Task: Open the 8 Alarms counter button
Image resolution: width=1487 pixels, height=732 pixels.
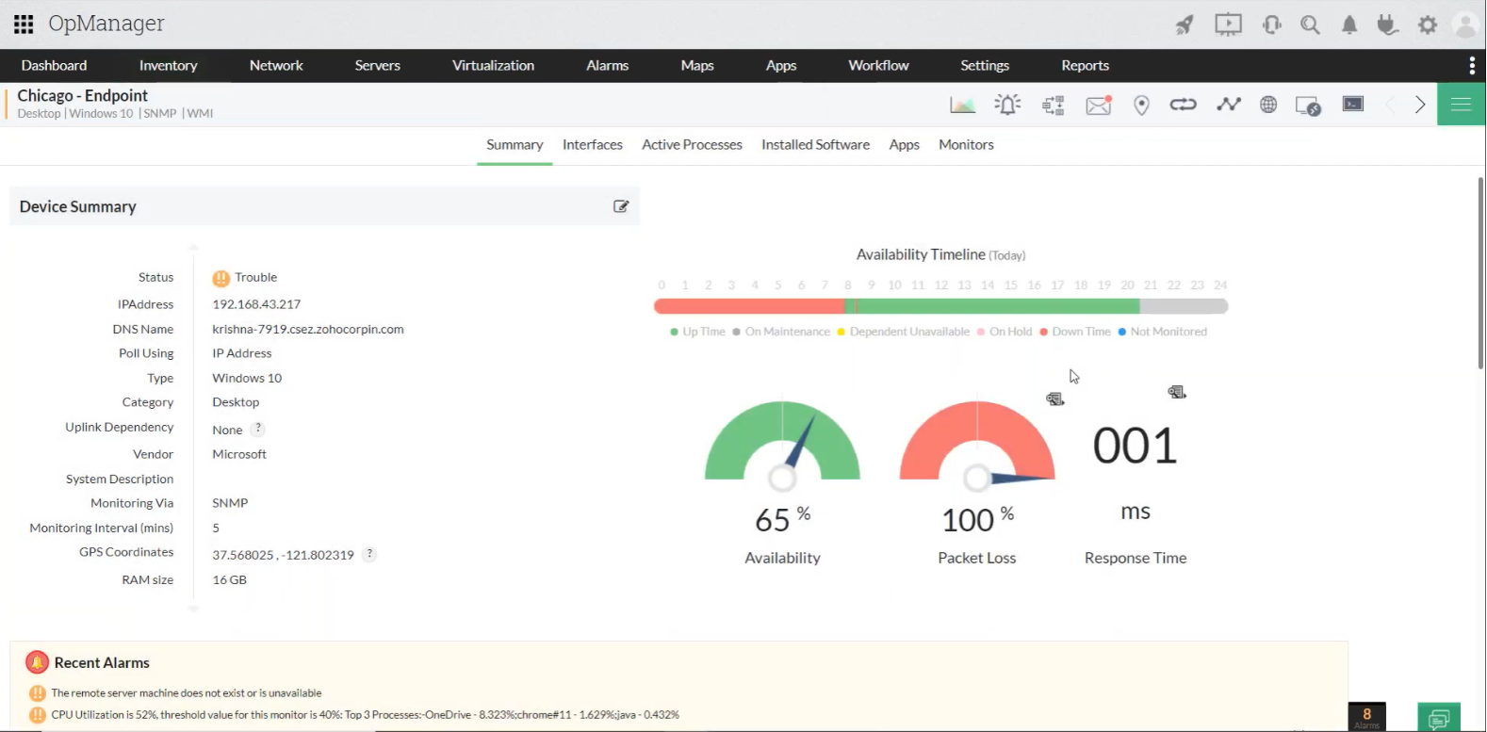Action: click(x=1367, y=717)
